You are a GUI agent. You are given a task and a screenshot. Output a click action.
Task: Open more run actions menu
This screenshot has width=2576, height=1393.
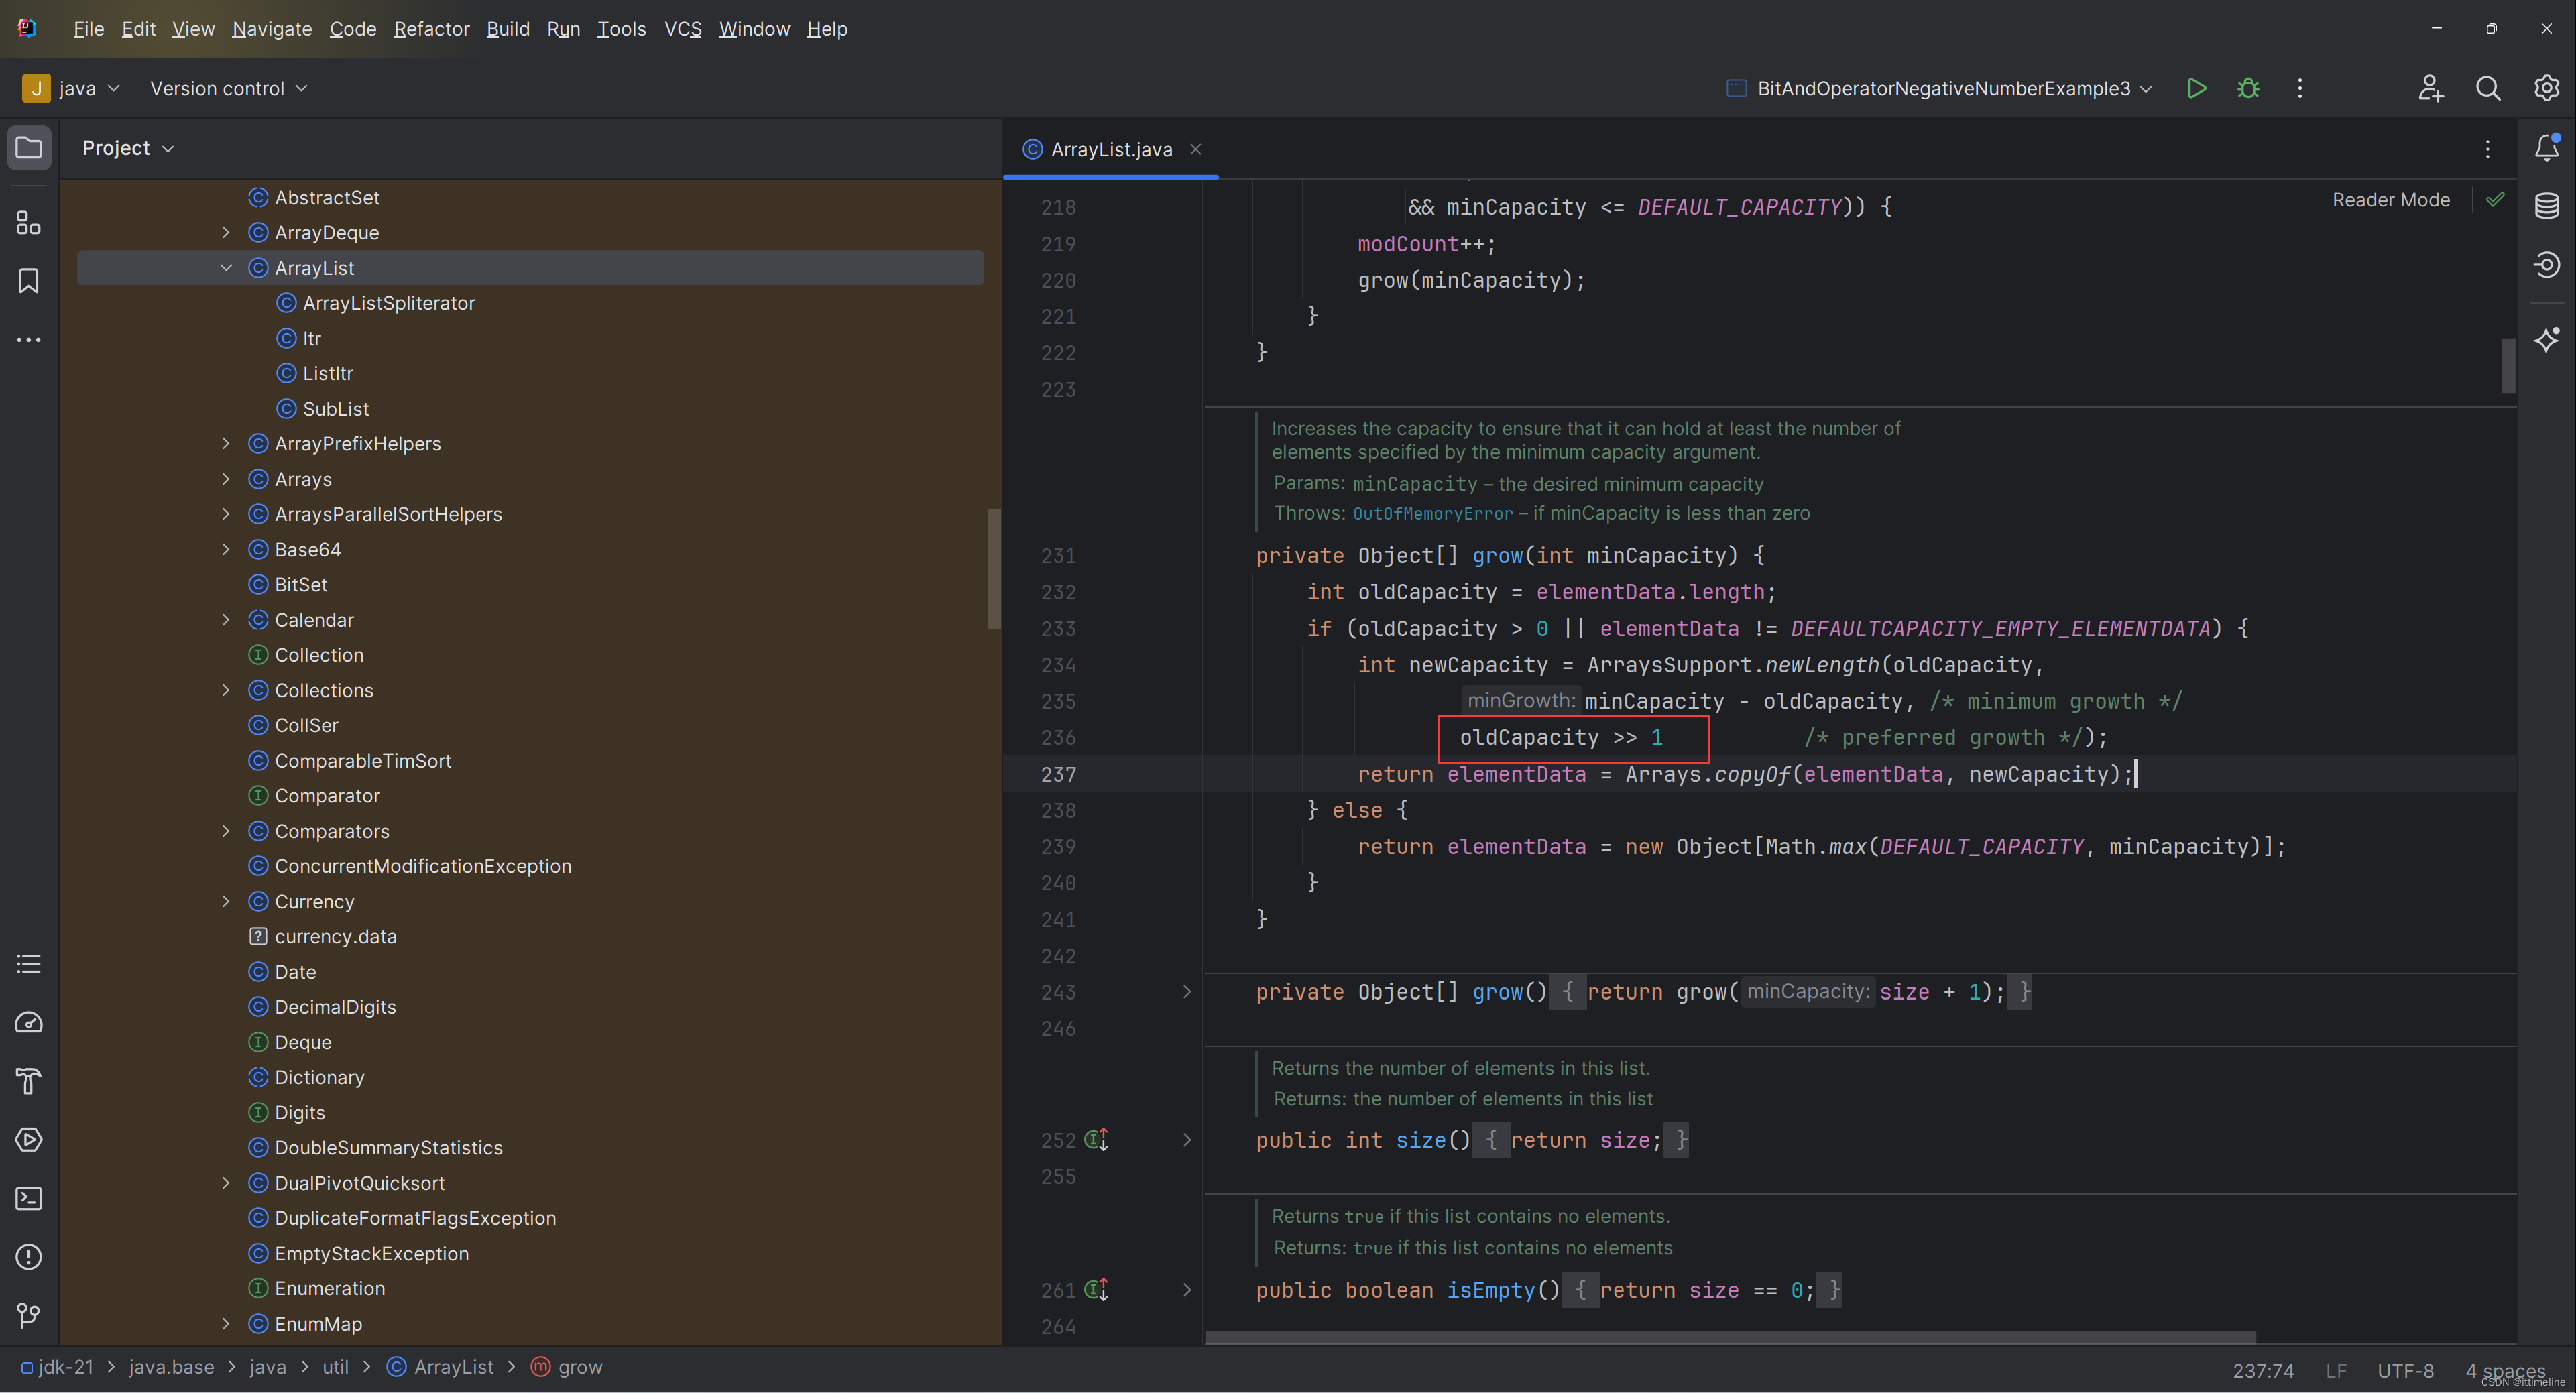pos(2300,88)
